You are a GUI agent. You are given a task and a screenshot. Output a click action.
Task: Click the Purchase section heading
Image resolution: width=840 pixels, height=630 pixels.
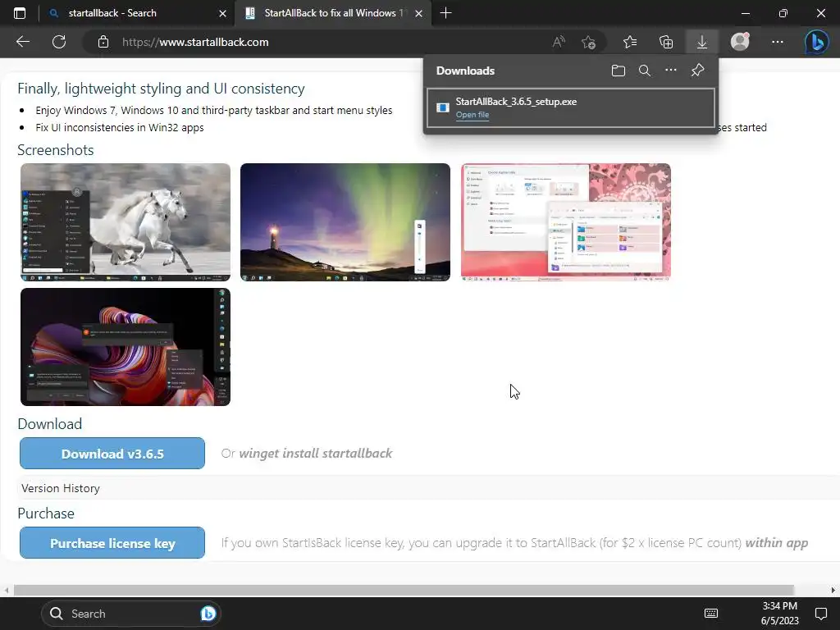point(46,514)
